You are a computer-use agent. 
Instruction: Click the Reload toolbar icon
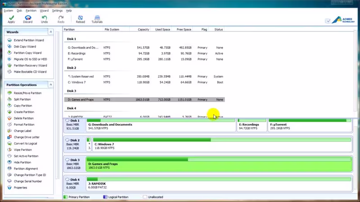pyautogui.click(x=81, y=19)
